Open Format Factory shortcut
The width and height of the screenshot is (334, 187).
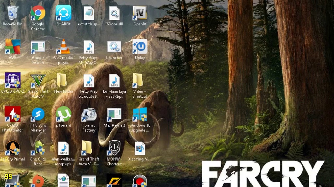click(x=89, y=114)
